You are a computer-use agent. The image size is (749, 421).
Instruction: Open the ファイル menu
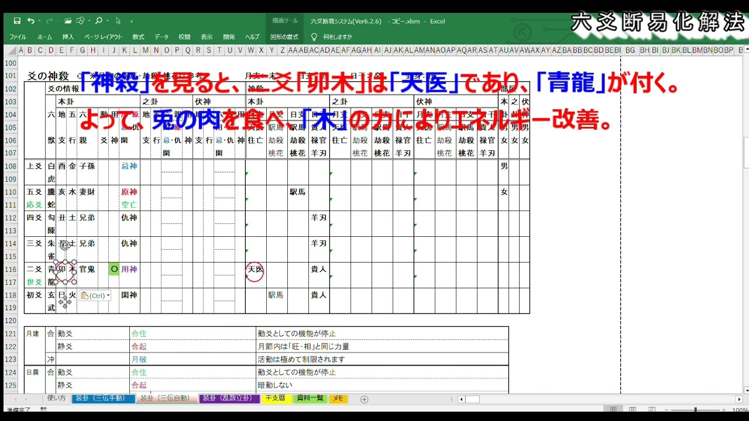tap(18, 37)
